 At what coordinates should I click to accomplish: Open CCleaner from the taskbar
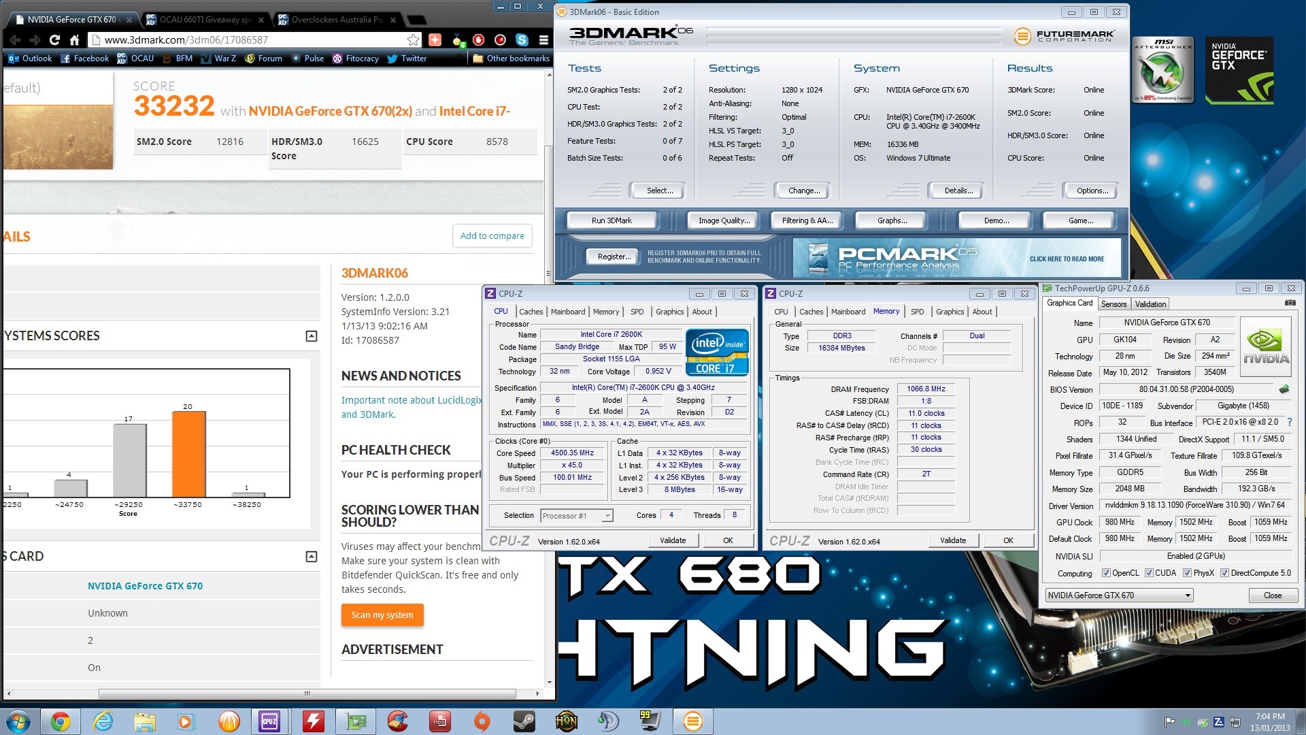point(397,721)
